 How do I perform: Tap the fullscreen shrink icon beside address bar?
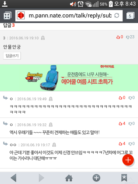[7, 16]
